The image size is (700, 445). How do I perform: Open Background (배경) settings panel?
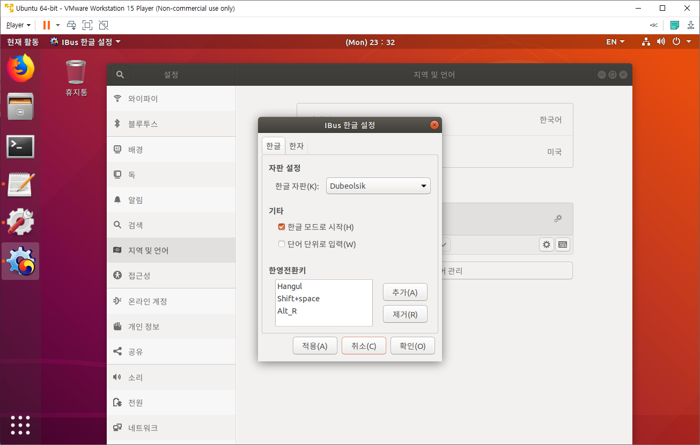point(171,150)
